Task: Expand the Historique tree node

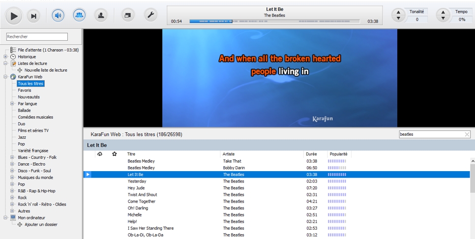Action: pyautogui.click(x=5, y=57)
